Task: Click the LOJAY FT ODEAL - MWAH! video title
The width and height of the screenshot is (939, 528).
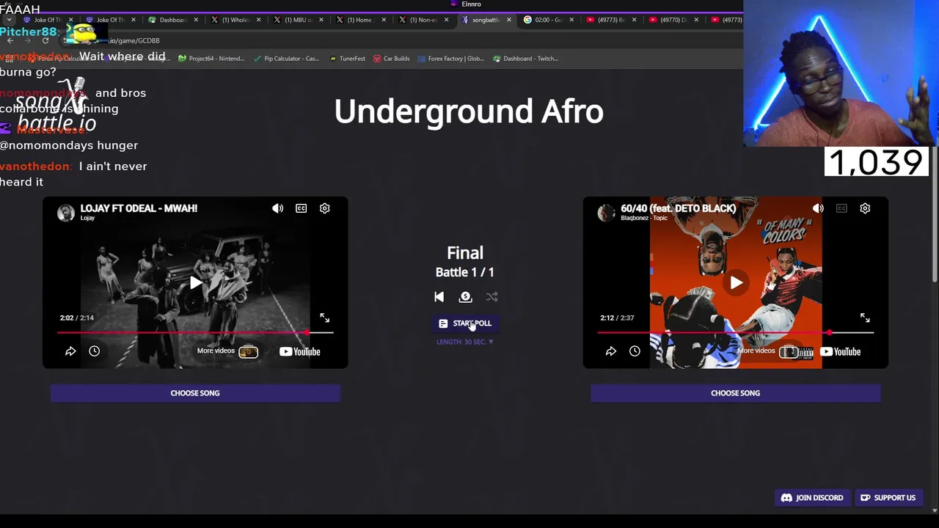Action: (139, 208)
